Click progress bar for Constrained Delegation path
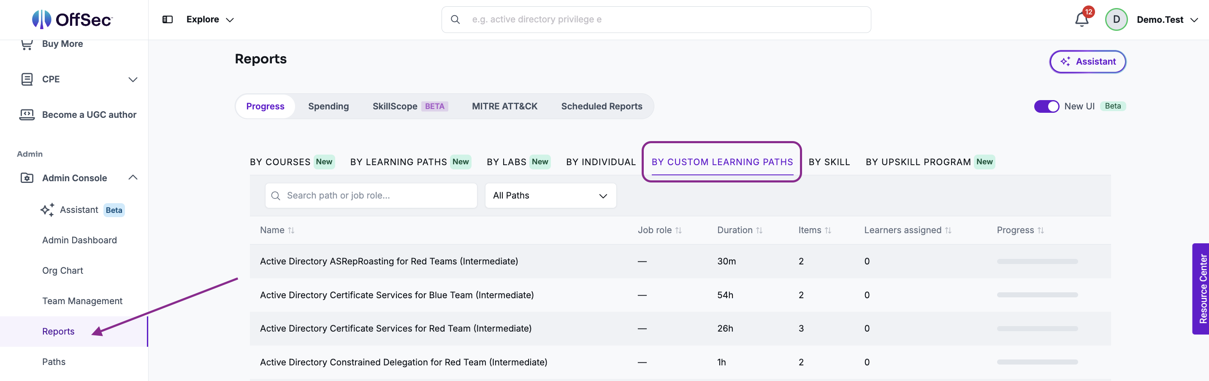The image size is (1209, 381). pos(1037,362)
